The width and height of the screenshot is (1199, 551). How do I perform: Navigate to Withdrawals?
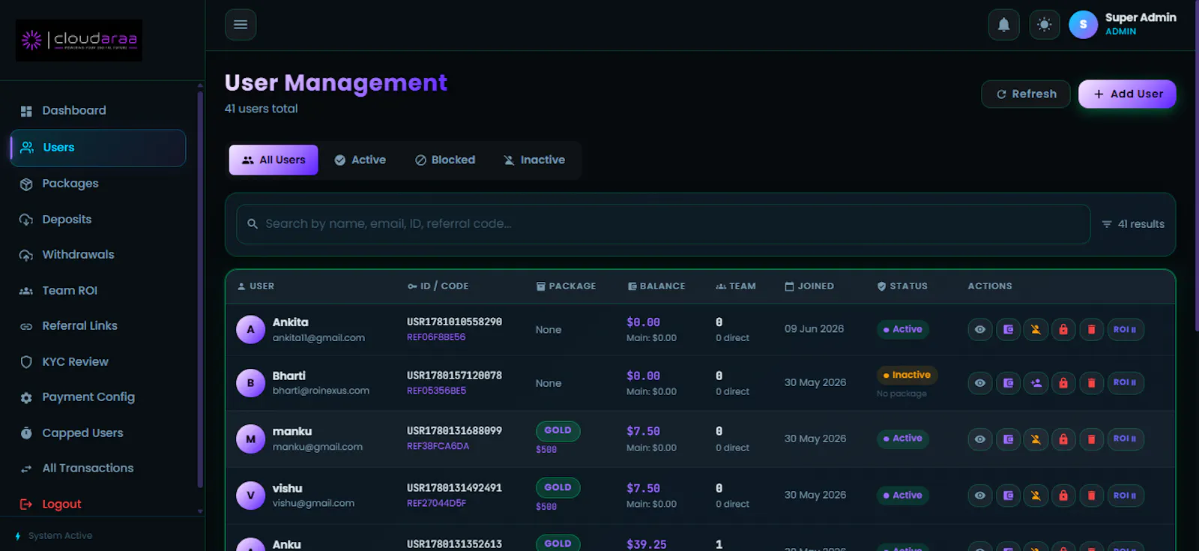pos(78,255)
